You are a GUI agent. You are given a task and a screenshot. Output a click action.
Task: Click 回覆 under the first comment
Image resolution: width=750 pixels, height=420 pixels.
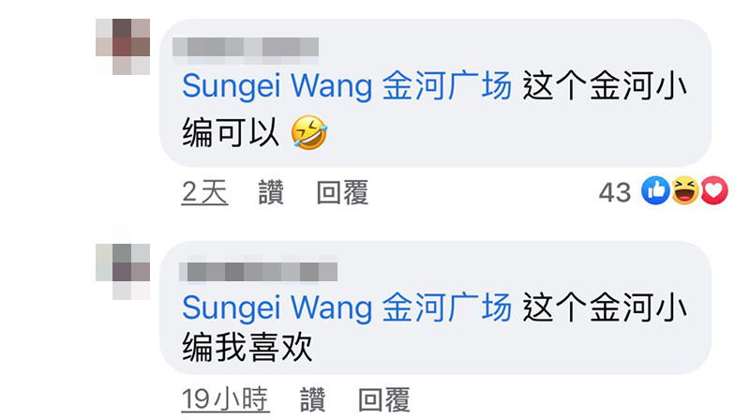tap(342, 193)
